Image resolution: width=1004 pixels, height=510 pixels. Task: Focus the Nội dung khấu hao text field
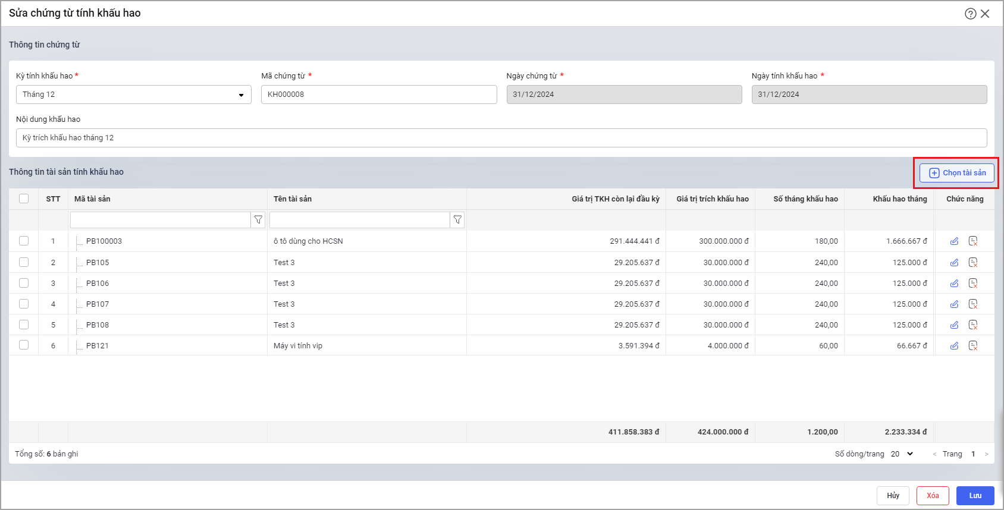click(501, 138)
